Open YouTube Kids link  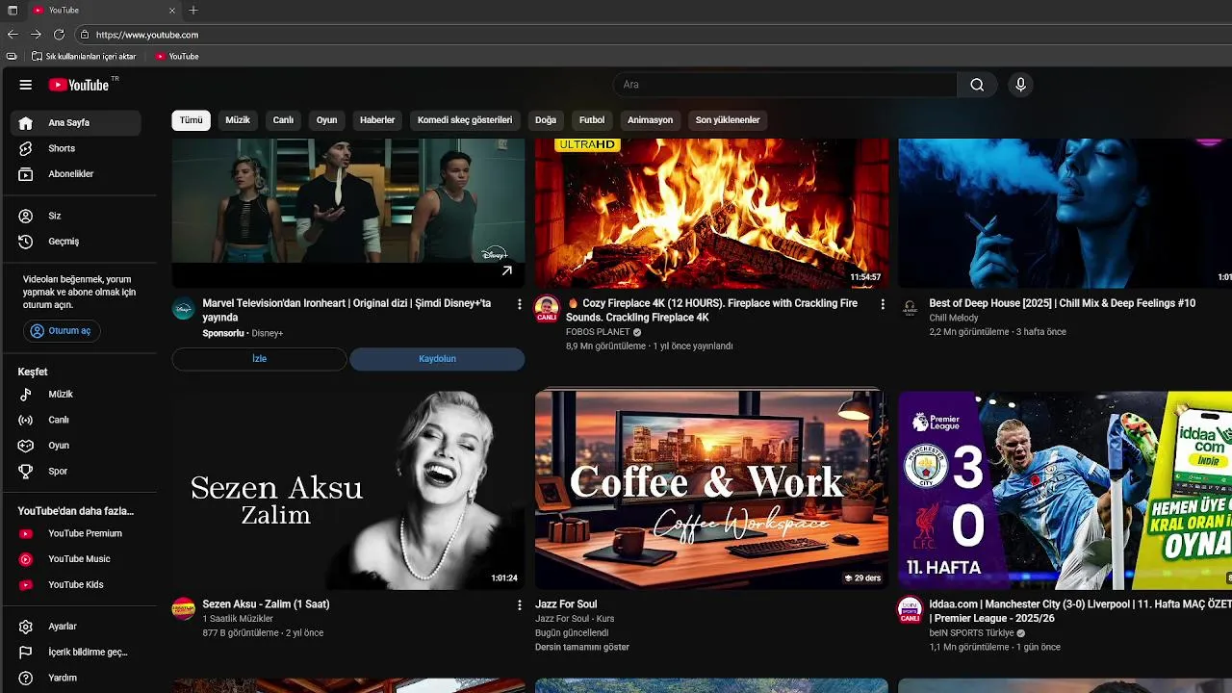pyautogui.click(x=76, y=584)
